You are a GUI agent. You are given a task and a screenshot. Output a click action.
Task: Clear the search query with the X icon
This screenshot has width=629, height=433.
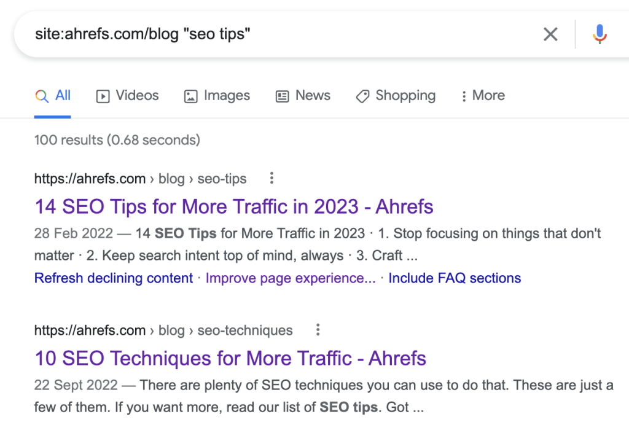[x=550, y=34]
